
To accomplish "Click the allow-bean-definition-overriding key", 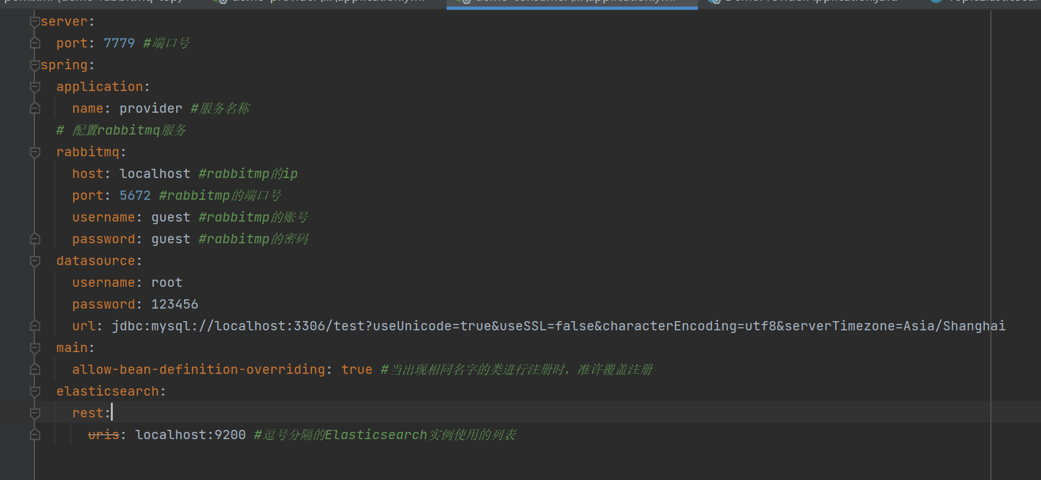I will click(199, 370).
